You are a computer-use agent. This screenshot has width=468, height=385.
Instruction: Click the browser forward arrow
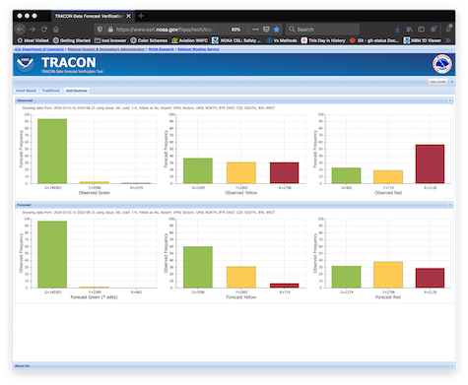(33, 30)
